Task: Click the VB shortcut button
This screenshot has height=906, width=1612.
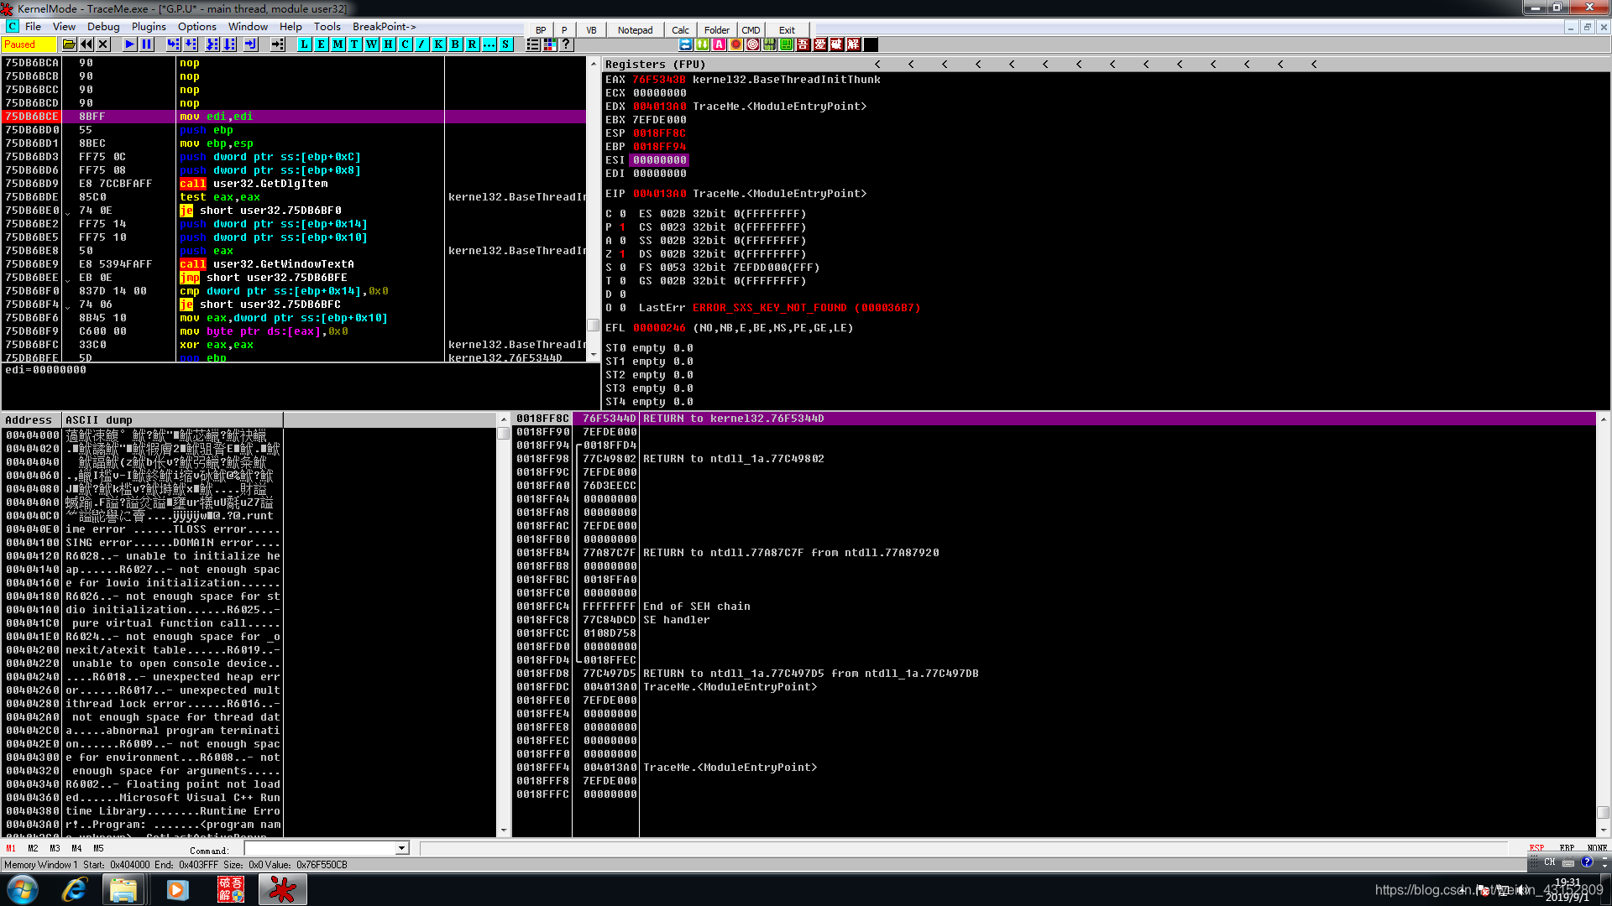Action: (x=591, y=30)
